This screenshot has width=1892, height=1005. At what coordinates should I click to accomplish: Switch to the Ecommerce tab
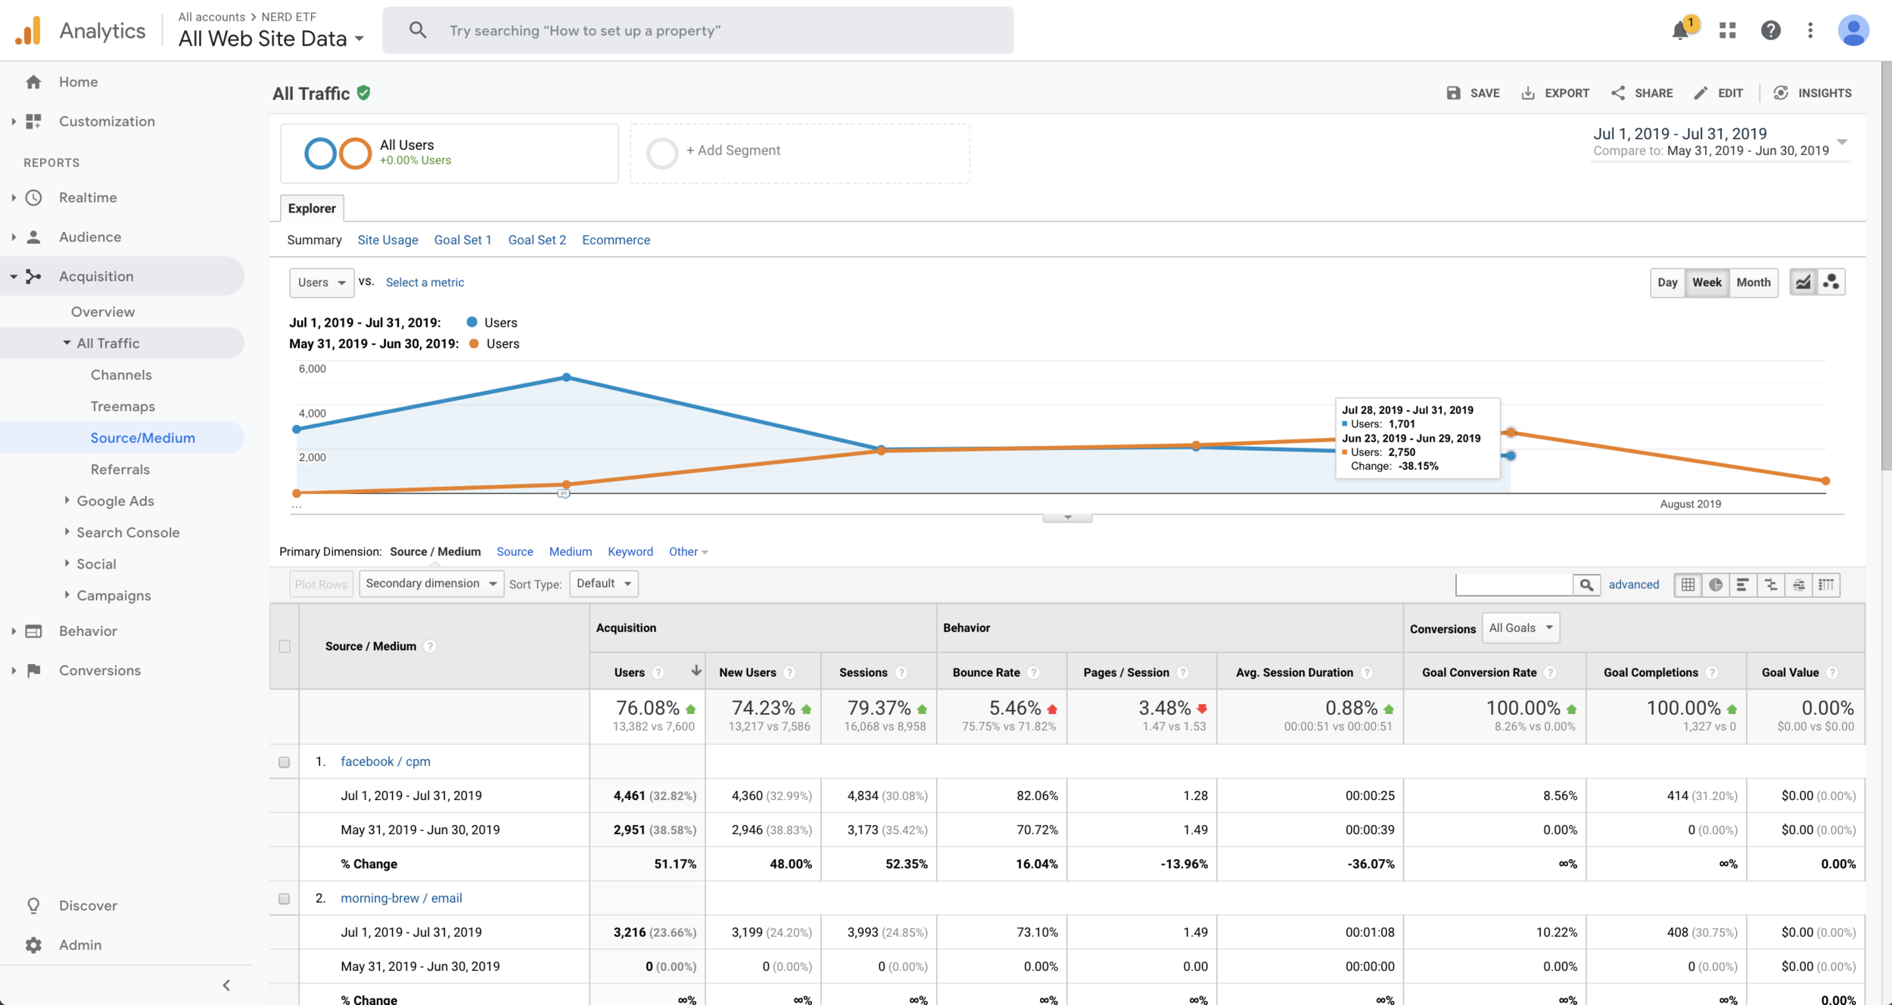(x=615, y=240)
